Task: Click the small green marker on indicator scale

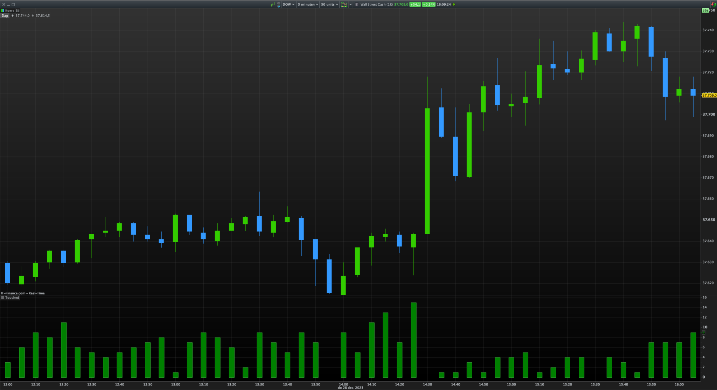Action: (x=703, y=332)
